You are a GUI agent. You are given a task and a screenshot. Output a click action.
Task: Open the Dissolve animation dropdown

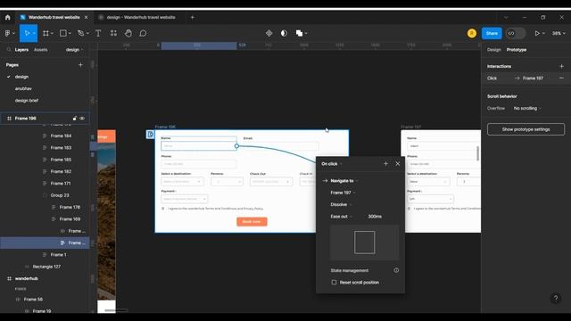[x=341, y=204]
